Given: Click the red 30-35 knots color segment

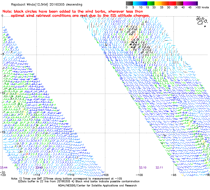Looking at the screenshot, I should (x=172, y=3).
